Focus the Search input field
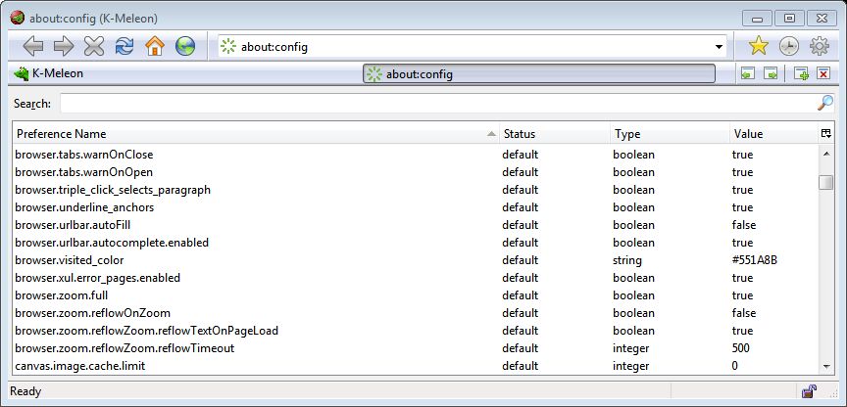The width and height of the screenshot is (847, 407). 437,103
